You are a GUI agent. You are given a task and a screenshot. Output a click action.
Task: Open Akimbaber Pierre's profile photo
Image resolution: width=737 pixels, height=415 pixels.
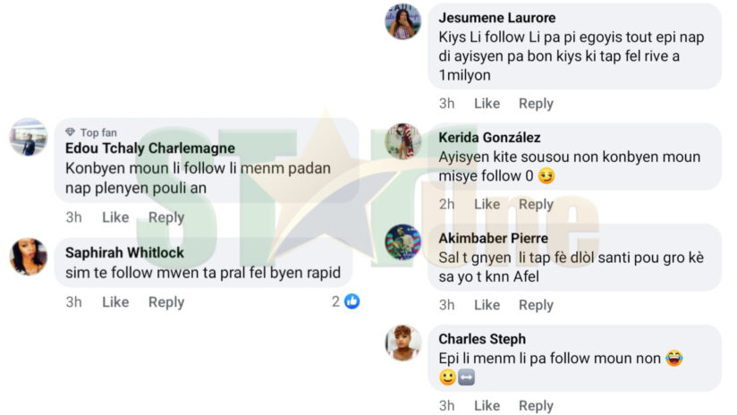point(402,242)
